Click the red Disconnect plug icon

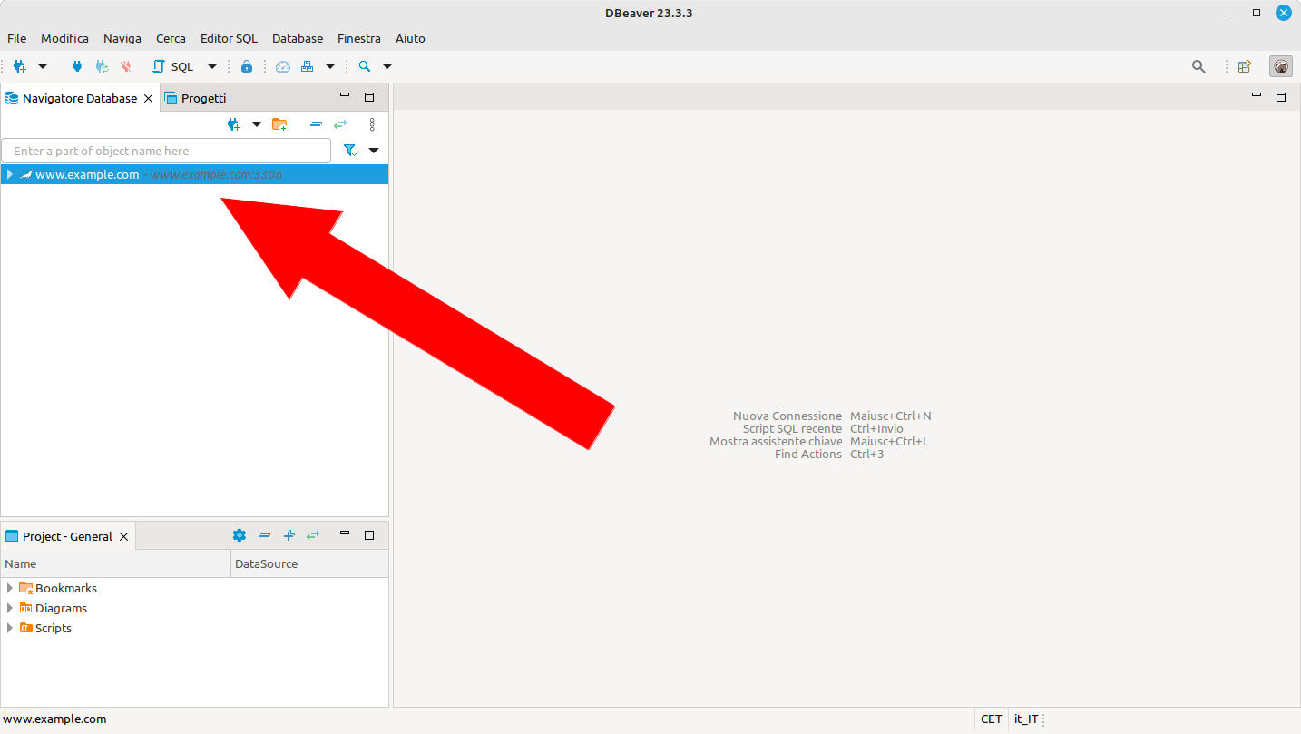[126, 66]
